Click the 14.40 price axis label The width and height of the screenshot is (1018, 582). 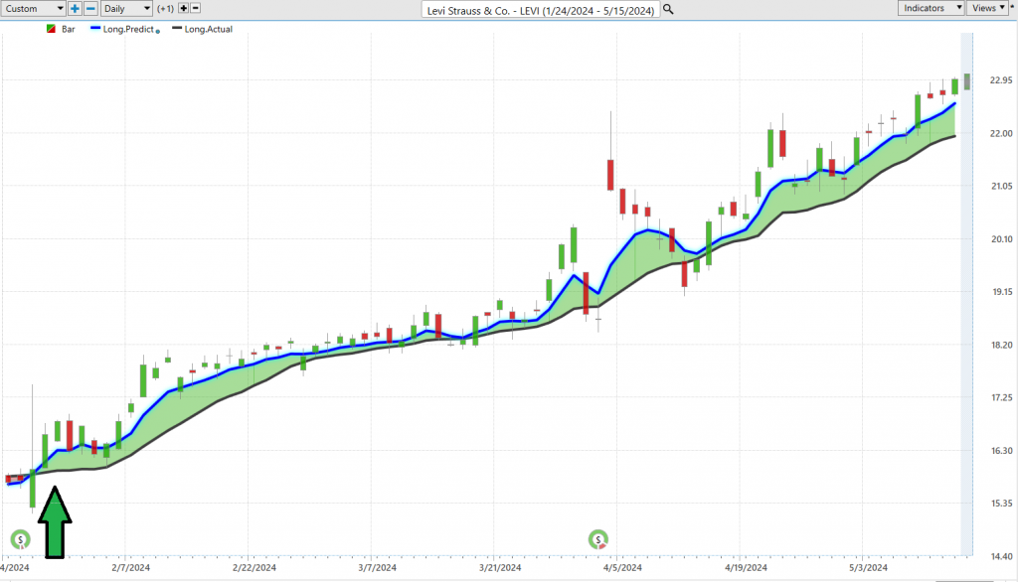click(x=1000, y=557)
